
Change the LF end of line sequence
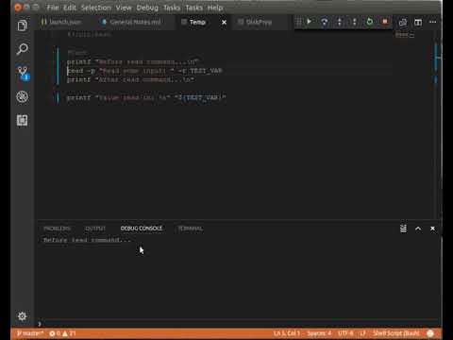363,333
